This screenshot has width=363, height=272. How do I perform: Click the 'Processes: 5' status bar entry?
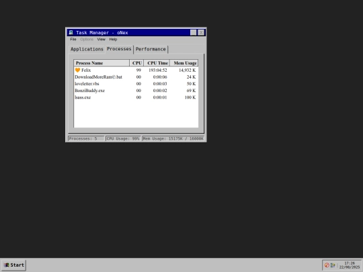pos(86,138)
